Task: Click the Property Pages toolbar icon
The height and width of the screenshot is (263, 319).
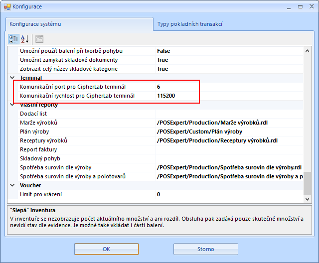Action: pos(39,39)
